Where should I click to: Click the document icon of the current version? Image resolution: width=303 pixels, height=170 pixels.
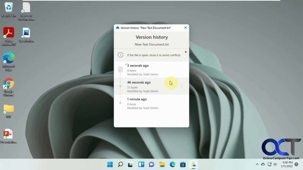coord(120,69)
